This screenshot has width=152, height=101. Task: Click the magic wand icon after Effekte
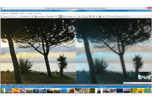click(x=56, y=17)
